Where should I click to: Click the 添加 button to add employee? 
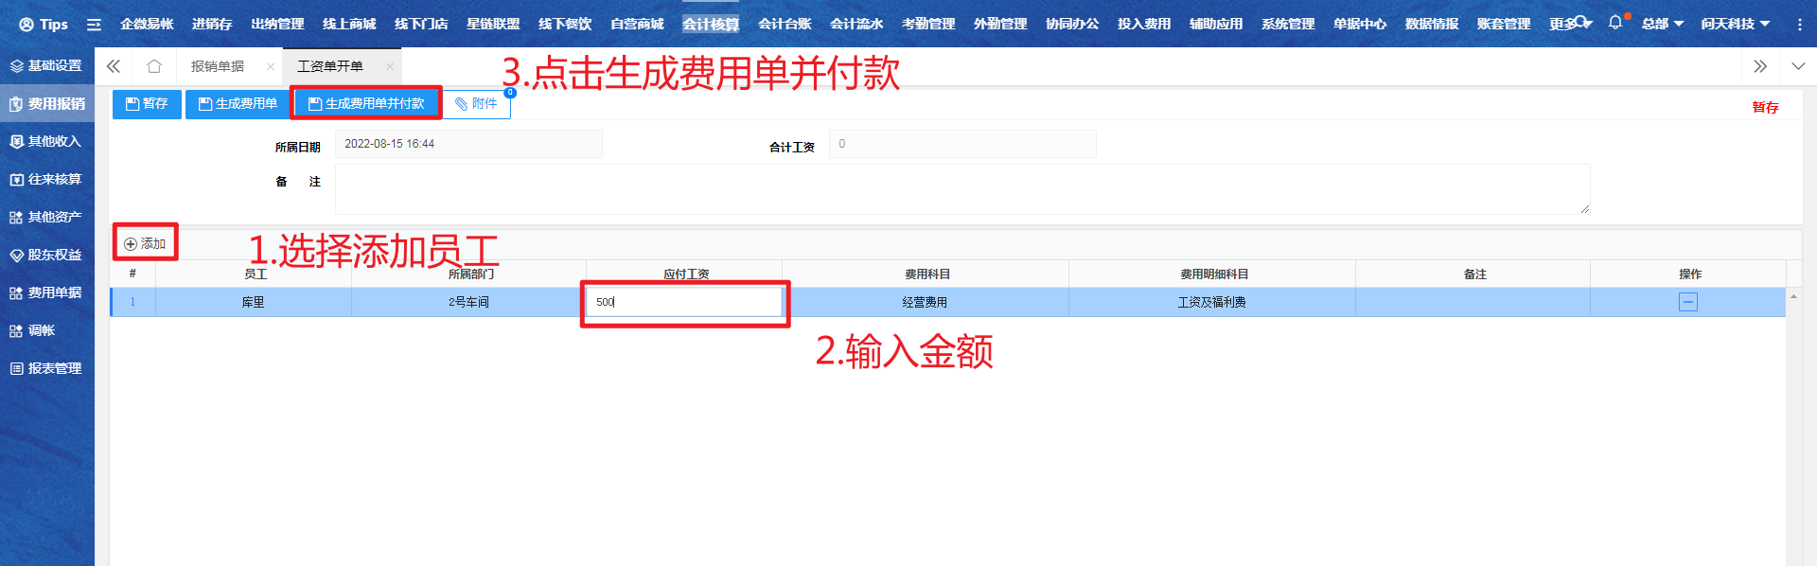coord(146,243)
